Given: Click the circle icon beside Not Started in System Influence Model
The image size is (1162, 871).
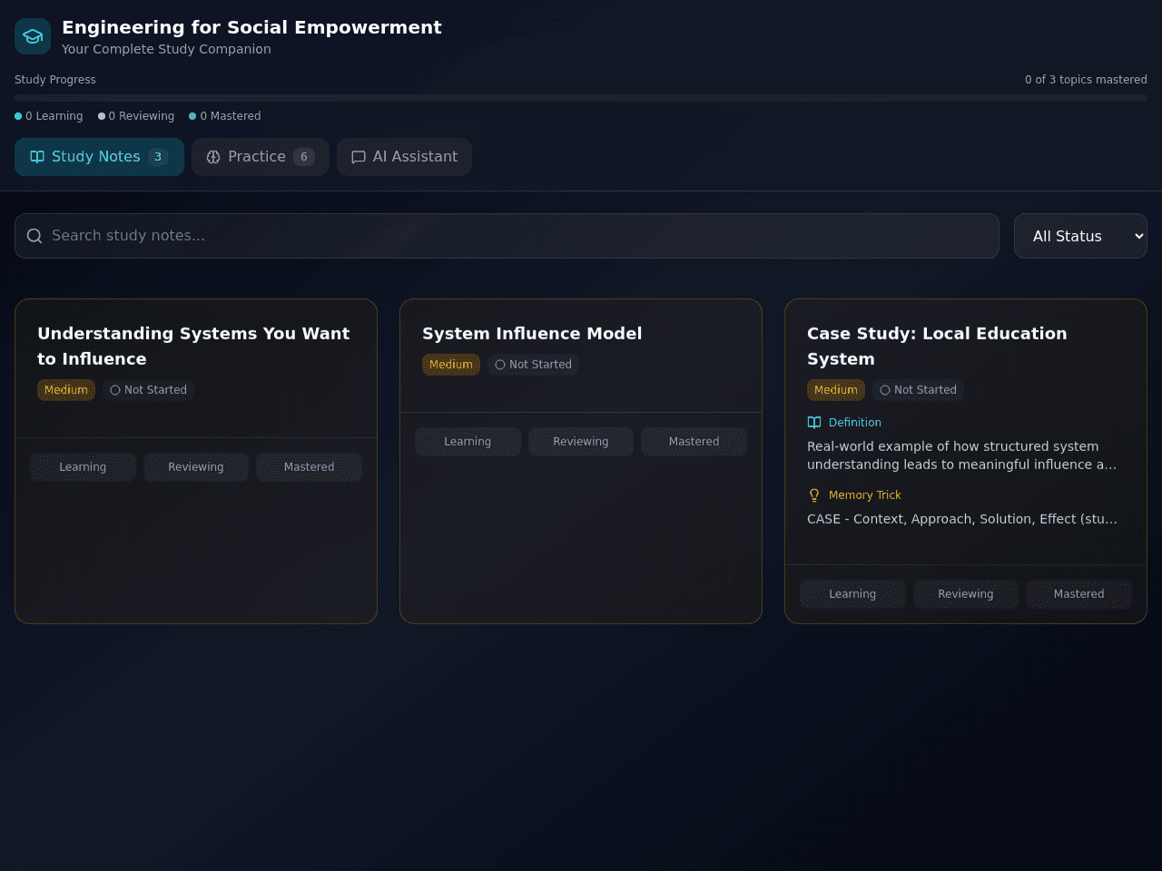Looking at the screenshot, I should [500, 365].
